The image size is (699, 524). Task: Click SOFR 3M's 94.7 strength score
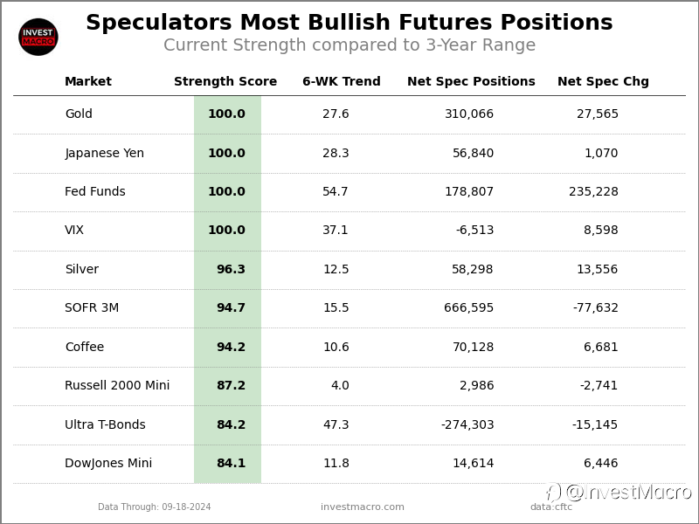coord(231,308)
